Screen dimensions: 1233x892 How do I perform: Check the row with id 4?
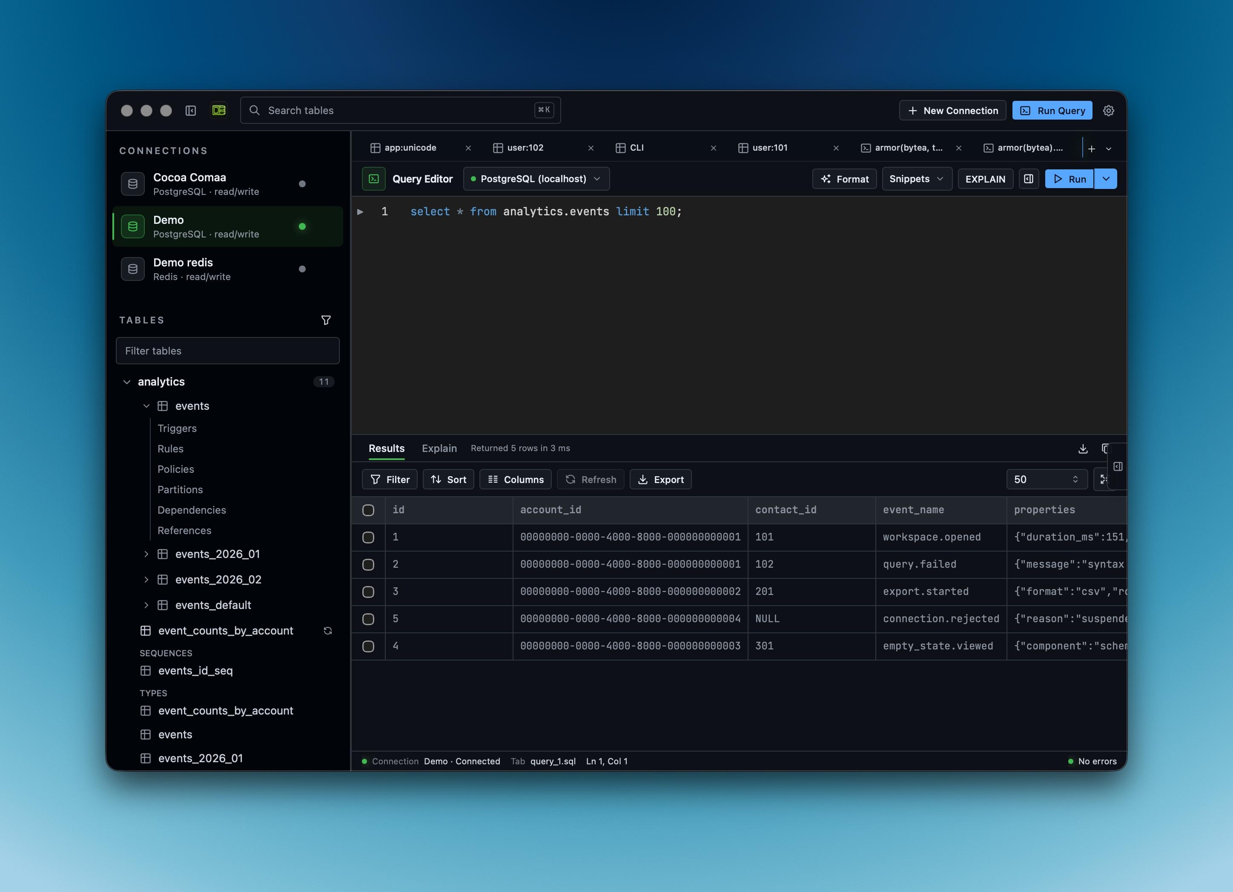point(368,646)
